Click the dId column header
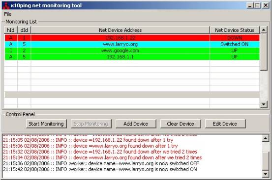This screenshot has height=180, width=272. [24, 30]
